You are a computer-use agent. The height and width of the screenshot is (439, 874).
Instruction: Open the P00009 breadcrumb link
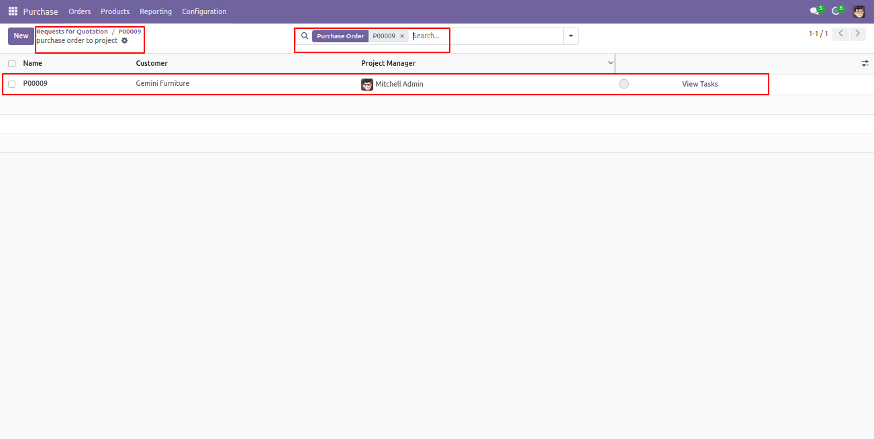point(130,32)
